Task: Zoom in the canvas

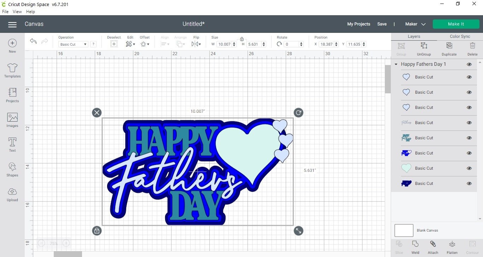Action: (x=66, y=243)
